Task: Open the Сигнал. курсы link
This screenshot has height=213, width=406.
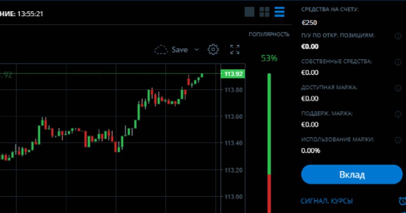Action: (x=327, y=201)
